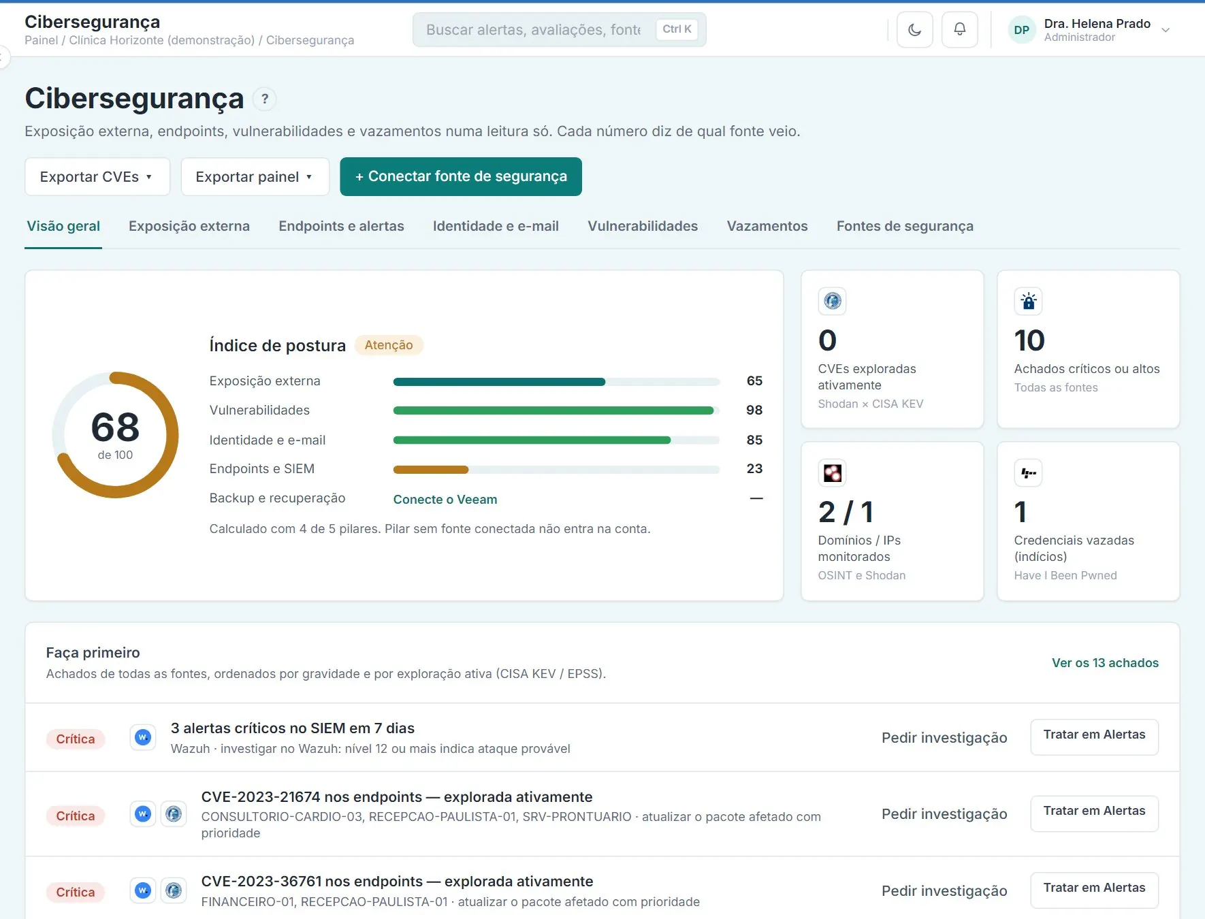Focus the Buscar alertas search field
The height and width of the screenshot is (919, 1205).
click(559, 30)
